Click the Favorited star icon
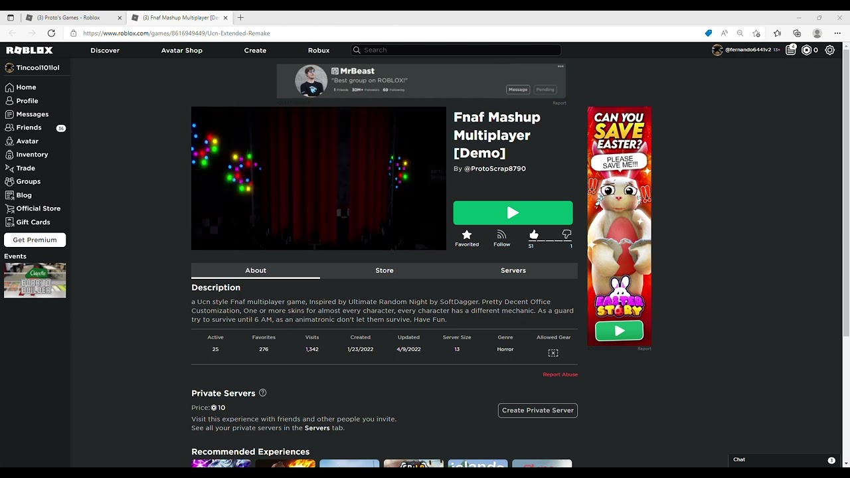This screenshot has width=850, height=478. (x=467, y=234)
